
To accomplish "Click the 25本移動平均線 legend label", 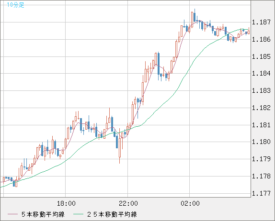I will coord(112,214).
